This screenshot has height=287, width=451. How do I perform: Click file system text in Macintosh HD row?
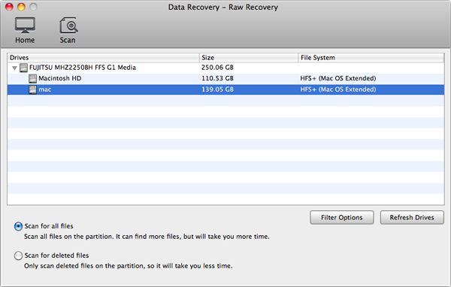[338, 78]
